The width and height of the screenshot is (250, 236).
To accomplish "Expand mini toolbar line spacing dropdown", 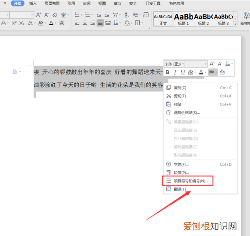I will [232, 64].
